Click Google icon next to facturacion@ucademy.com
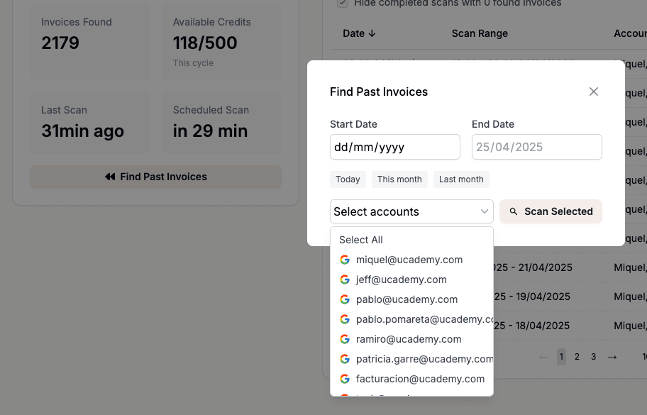The height and width of the screenshot is (415, 647). click(x=345, y=379)
